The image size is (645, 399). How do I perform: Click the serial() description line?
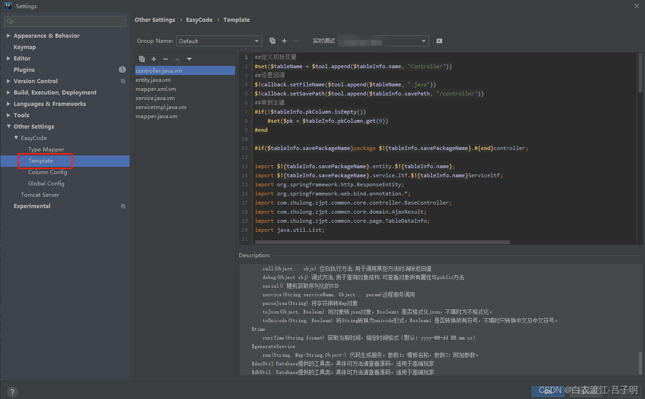[300, 286]
